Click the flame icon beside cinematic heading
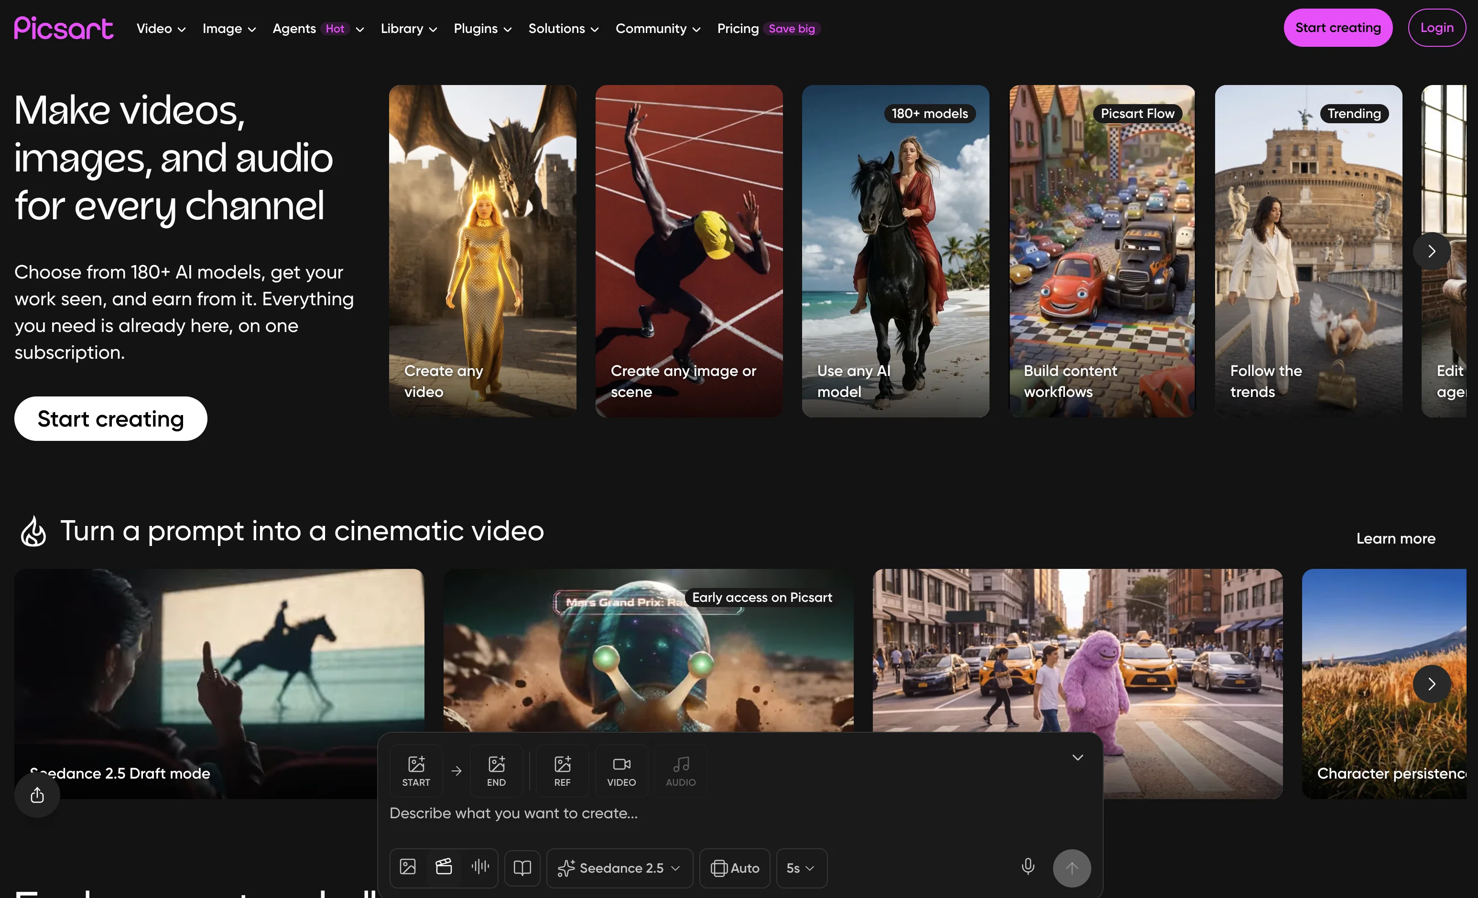 [x=33, y=532]
